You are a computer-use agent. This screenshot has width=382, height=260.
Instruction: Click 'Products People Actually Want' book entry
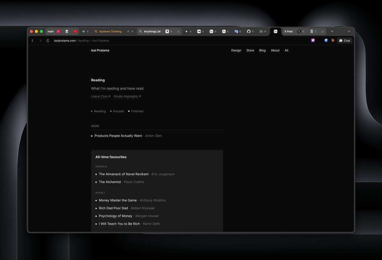coord(118,136)
